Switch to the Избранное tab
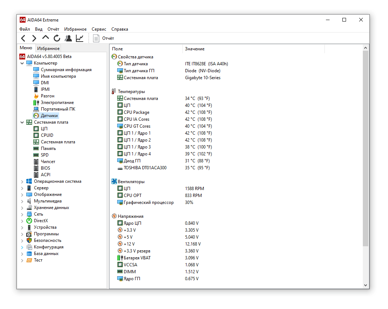 [48, 49]
